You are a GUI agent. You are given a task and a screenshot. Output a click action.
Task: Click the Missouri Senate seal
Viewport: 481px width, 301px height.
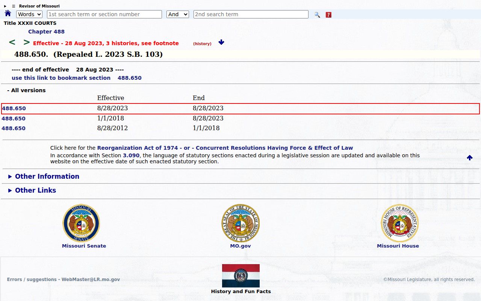[81, 223]
